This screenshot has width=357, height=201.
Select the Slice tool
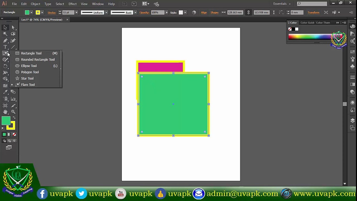pyautogui.click(x=13, y=106)
